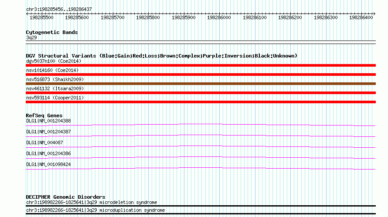Click the ruler's right arrow end
Viewport: 388px width, 217px height.
[x=374, y=14]
